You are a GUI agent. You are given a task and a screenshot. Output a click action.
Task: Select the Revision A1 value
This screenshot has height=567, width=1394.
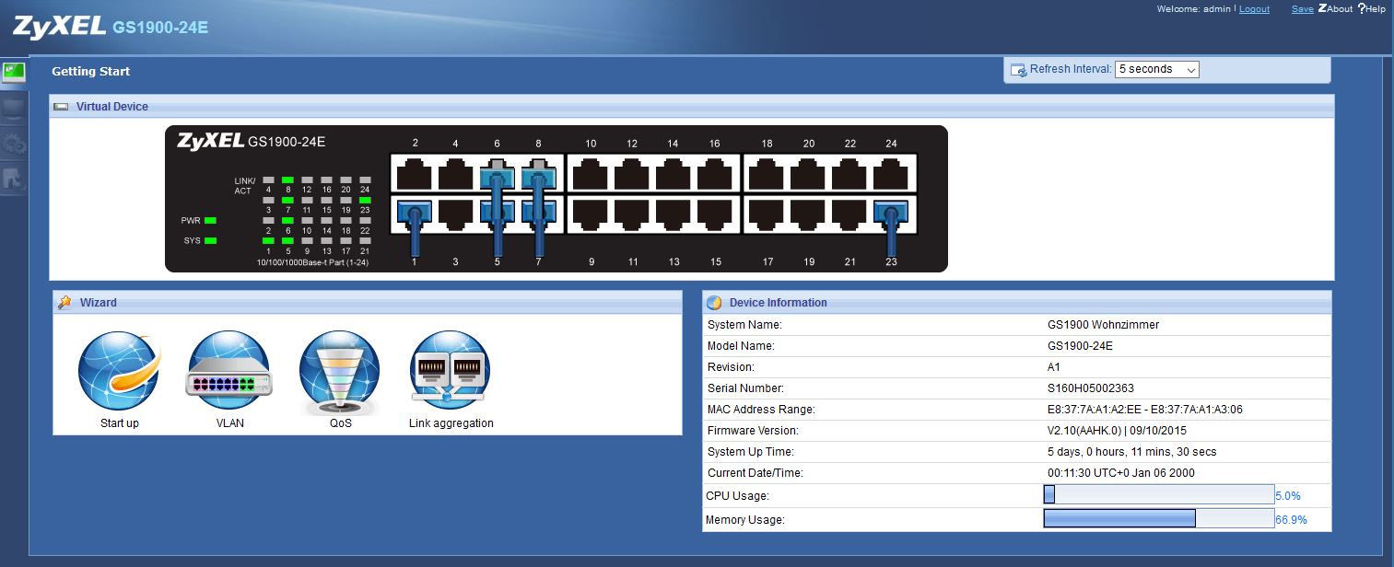(1054, 367)
